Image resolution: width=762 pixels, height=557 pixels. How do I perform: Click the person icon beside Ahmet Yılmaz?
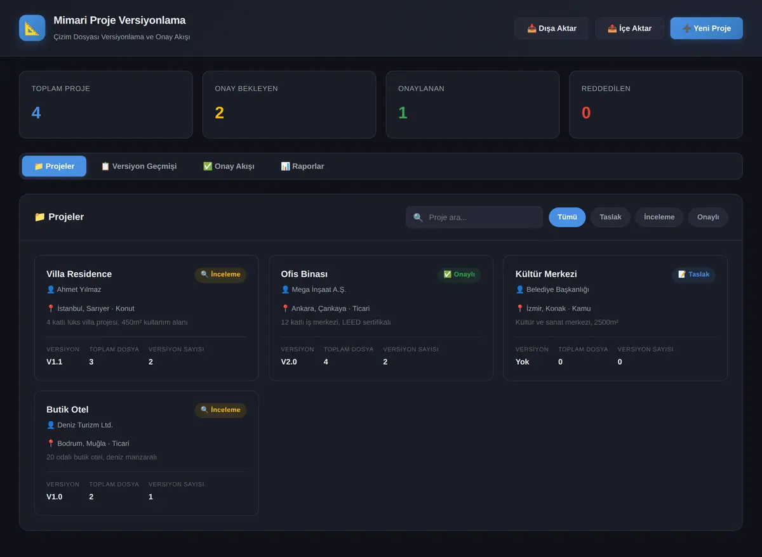tap(51, 289)
